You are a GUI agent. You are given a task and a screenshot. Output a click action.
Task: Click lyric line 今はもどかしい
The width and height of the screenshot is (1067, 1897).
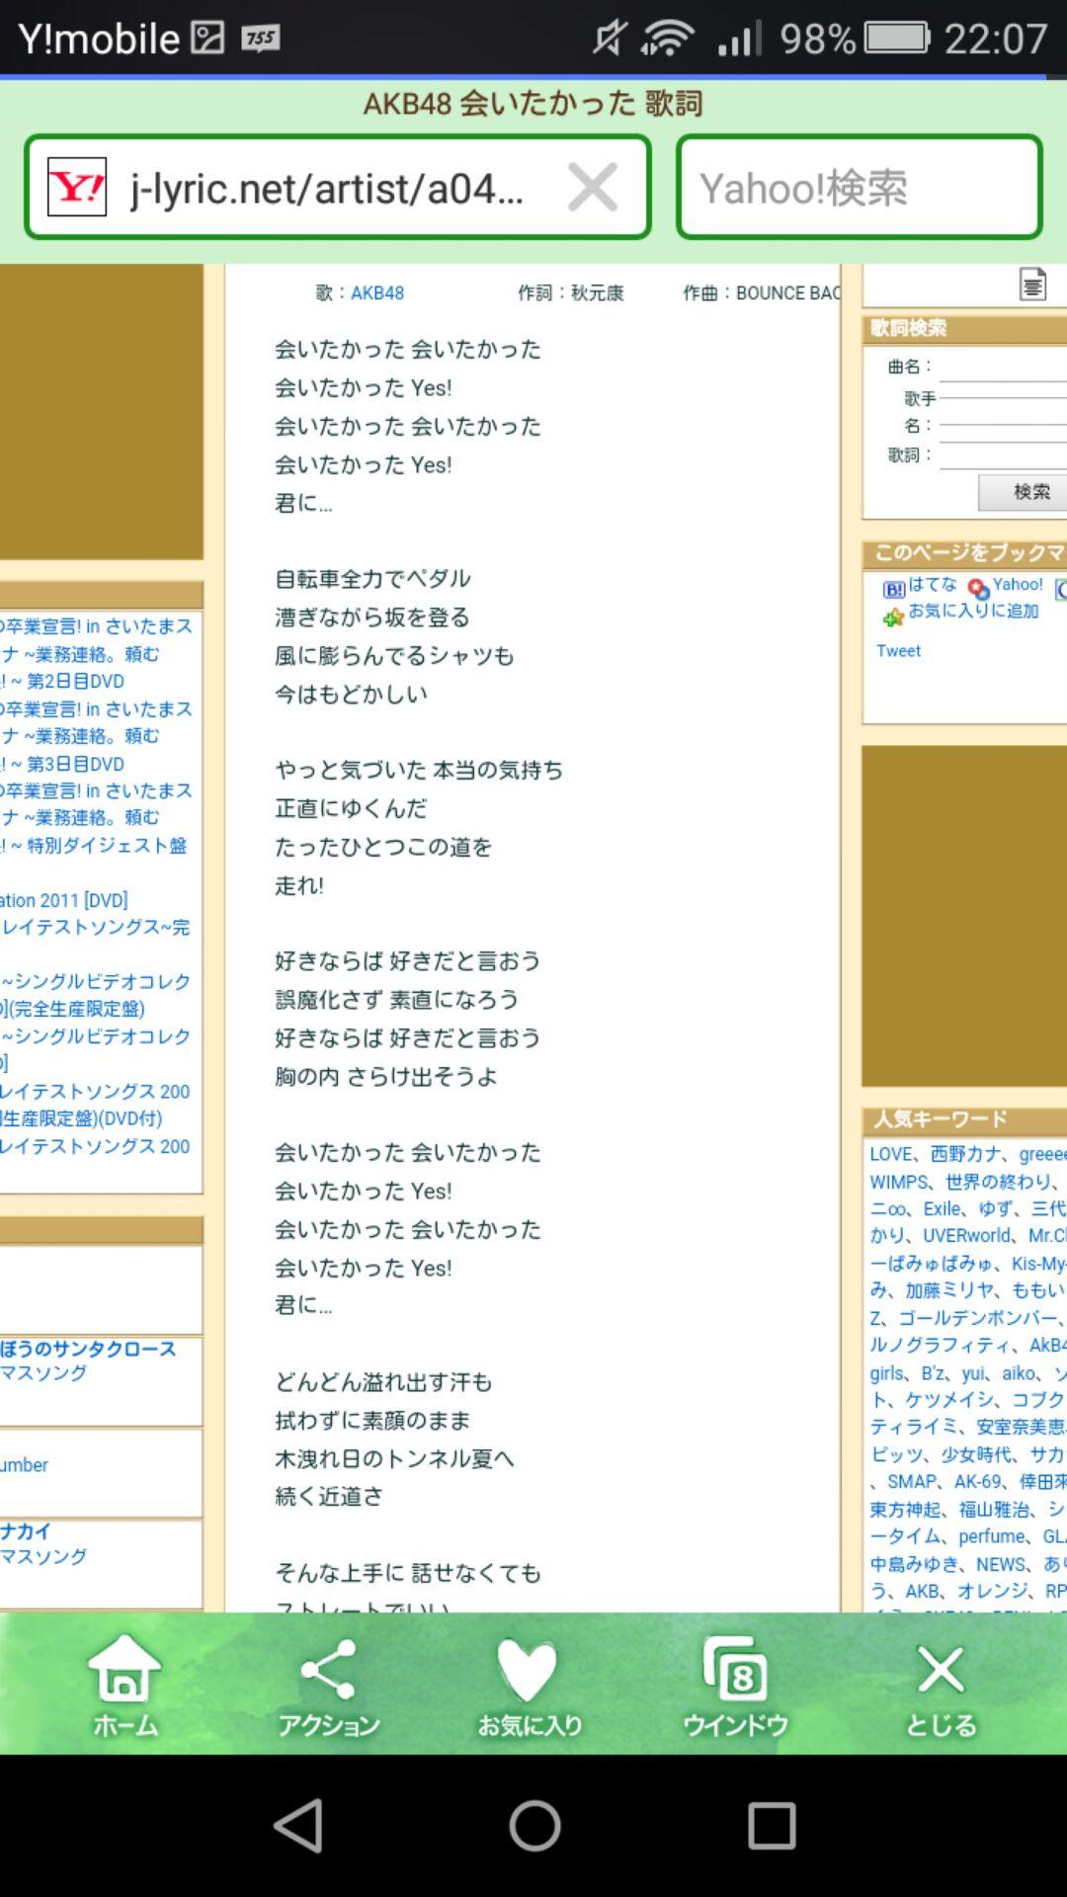351,694
